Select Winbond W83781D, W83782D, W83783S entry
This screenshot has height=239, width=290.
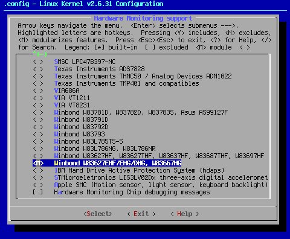(141, 112)
